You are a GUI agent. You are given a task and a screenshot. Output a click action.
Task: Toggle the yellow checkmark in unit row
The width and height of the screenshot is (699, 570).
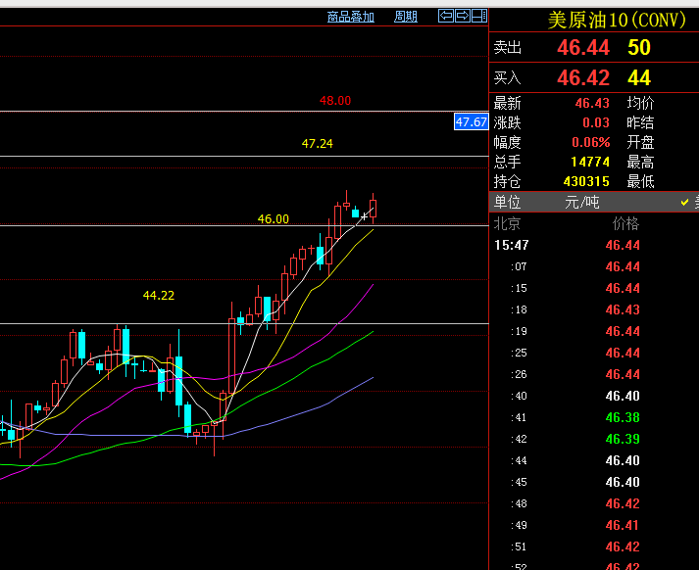(x=685, y=202)
